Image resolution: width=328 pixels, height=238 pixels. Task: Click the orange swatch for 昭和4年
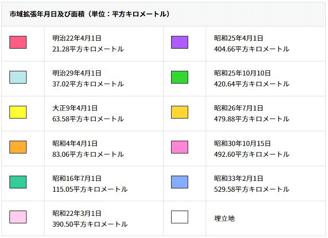pos(18,147)
